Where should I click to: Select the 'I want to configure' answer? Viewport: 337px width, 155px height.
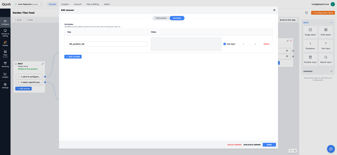(x=29, y=77)
